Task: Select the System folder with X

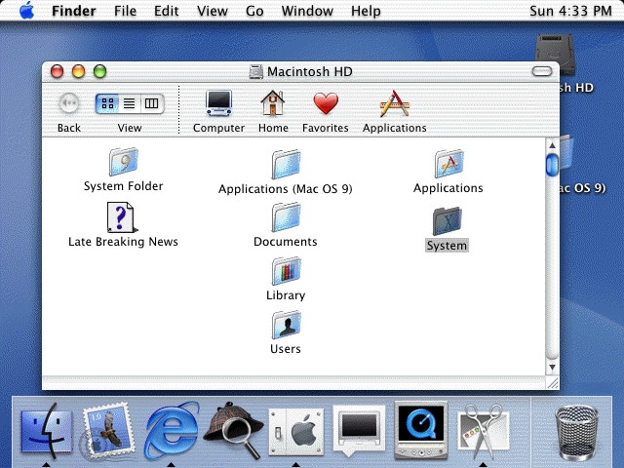Action: (x=447, y=221)
